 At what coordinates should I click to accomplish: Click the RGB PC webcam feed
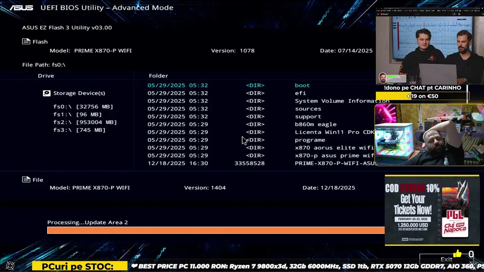(430, 135)
